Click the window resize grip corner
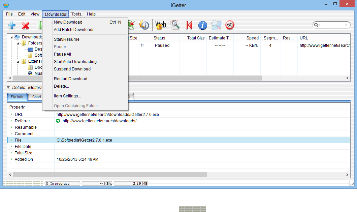The height and width of the screenshot is (212, 357). pos(352,183)
